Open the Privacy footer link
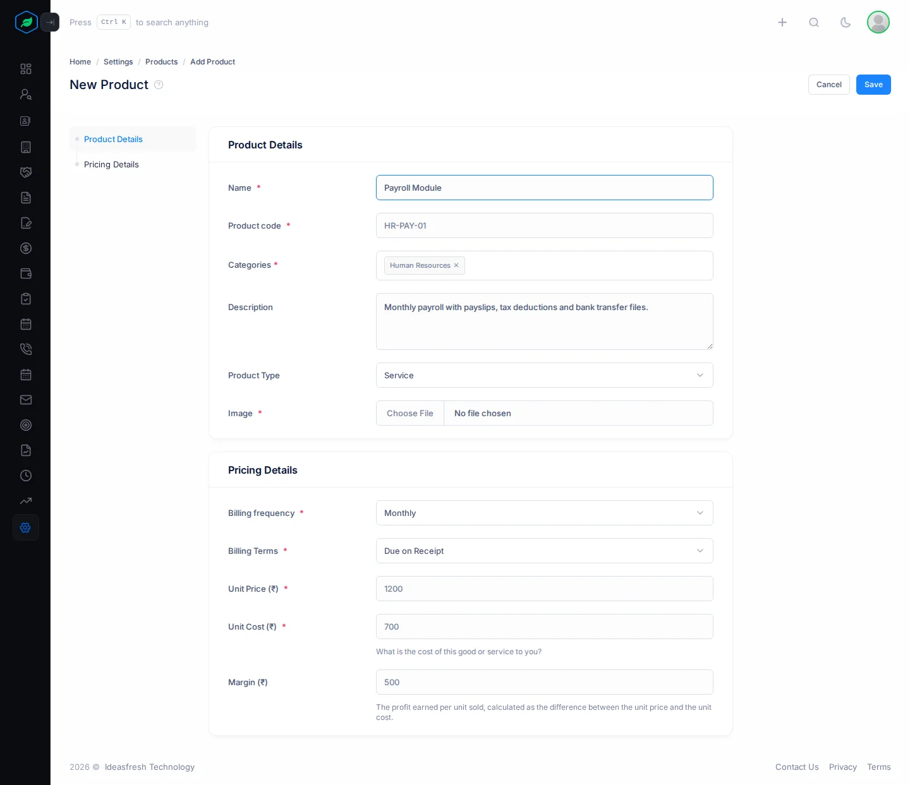This screenshot has height=785, width=910. tap(843, 767)
